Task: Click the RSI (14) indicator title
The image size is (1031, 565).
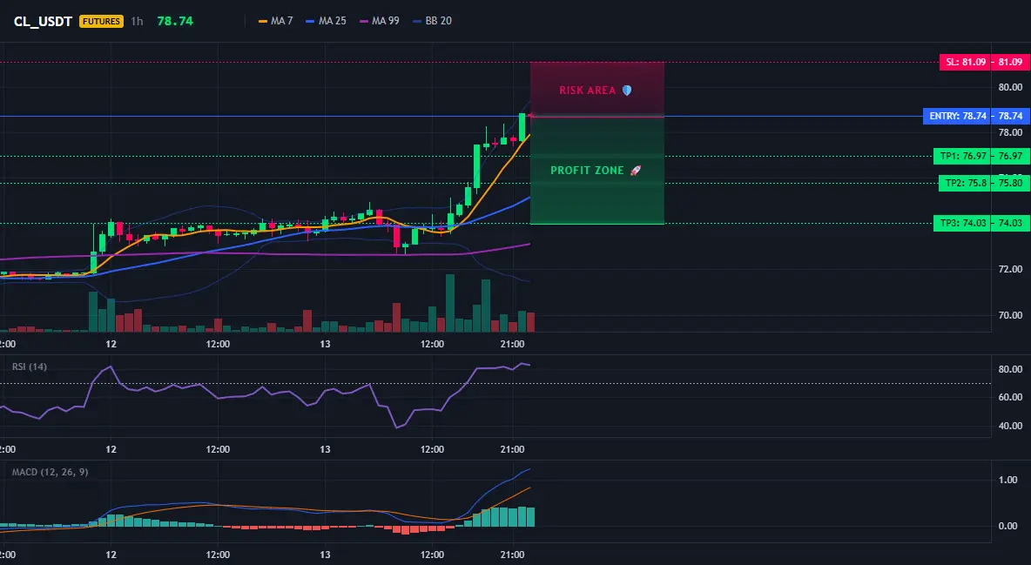Action: 30,367
